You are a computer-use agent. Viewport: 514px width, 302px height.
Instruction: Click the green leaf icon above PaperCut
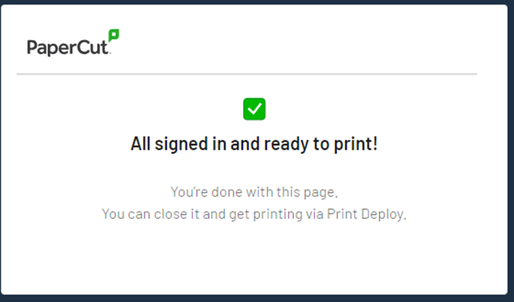(114, 35)
